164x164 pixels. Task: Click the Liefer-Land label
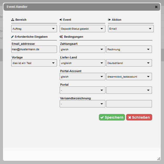[69, 57]
